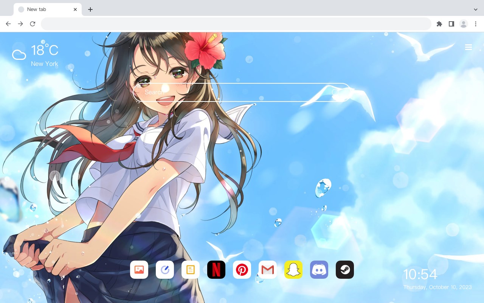
Task: Go forward to next page
Action: coord(20,24)
